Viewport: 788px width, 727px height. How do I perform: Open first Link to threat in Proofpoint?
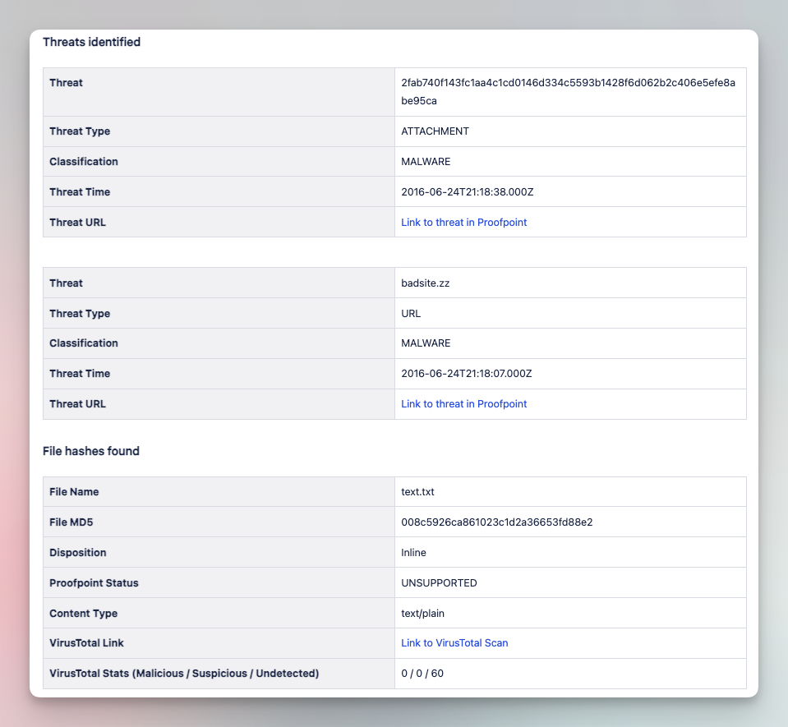click(x=463, y=222)
